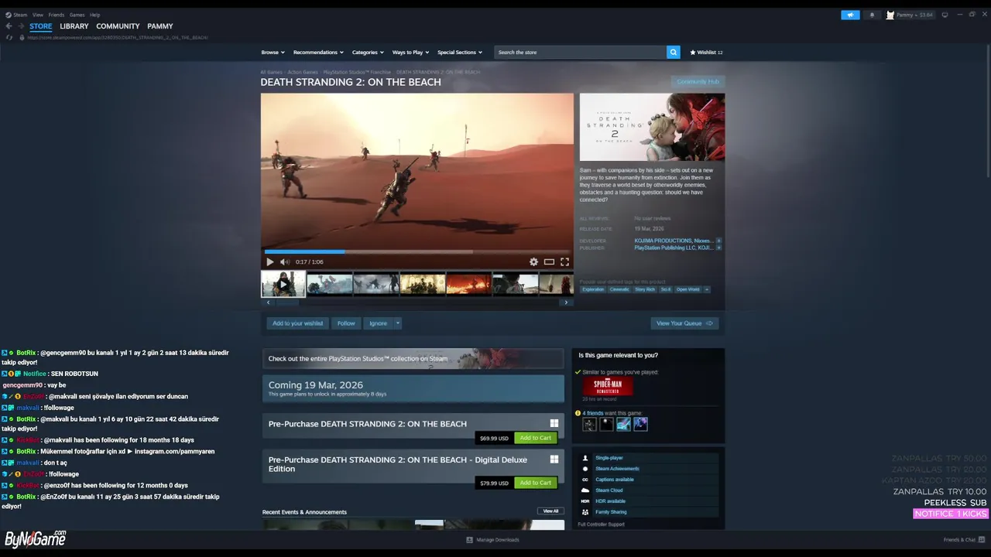
Task: Open Friends & Chat icon at bottom right
Action: click(x=981, y=539)
